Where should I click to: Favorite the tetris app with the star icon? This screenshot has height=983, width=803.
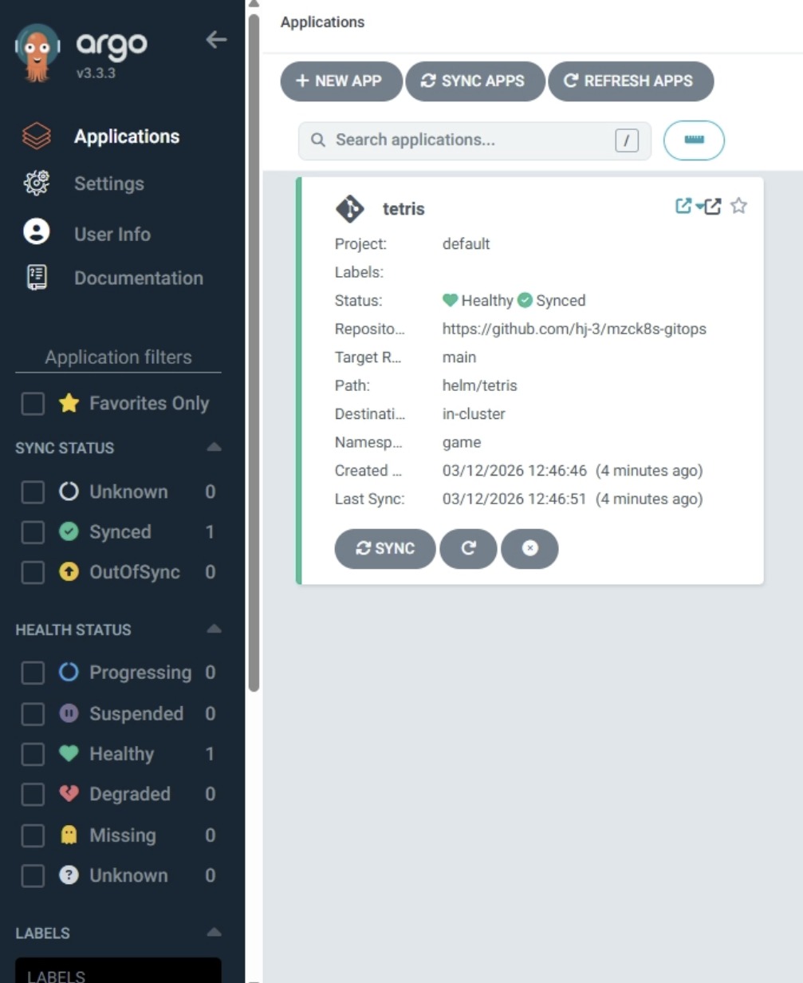tap(738, 206)
